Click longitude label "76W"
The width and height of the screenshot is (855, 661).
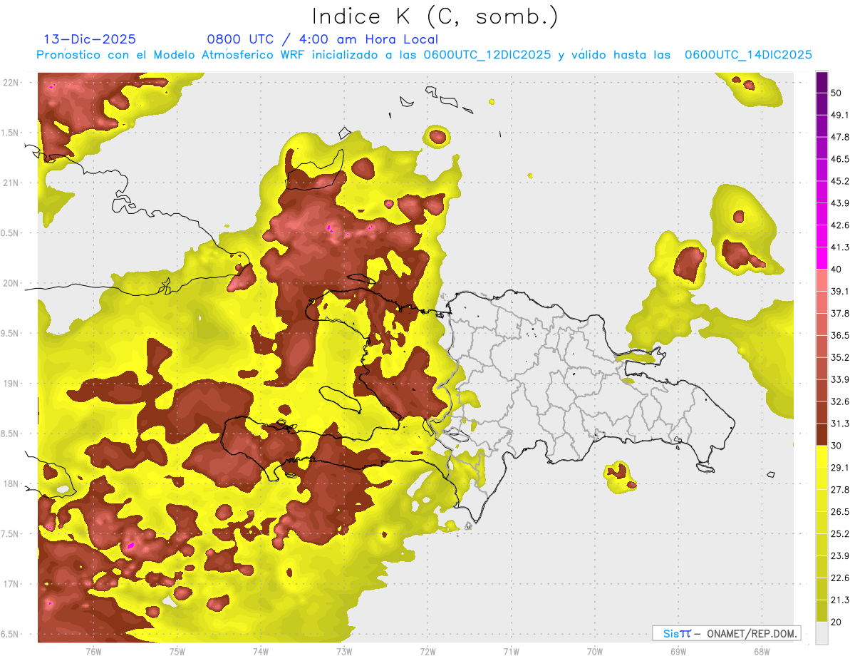coord(93,651)
